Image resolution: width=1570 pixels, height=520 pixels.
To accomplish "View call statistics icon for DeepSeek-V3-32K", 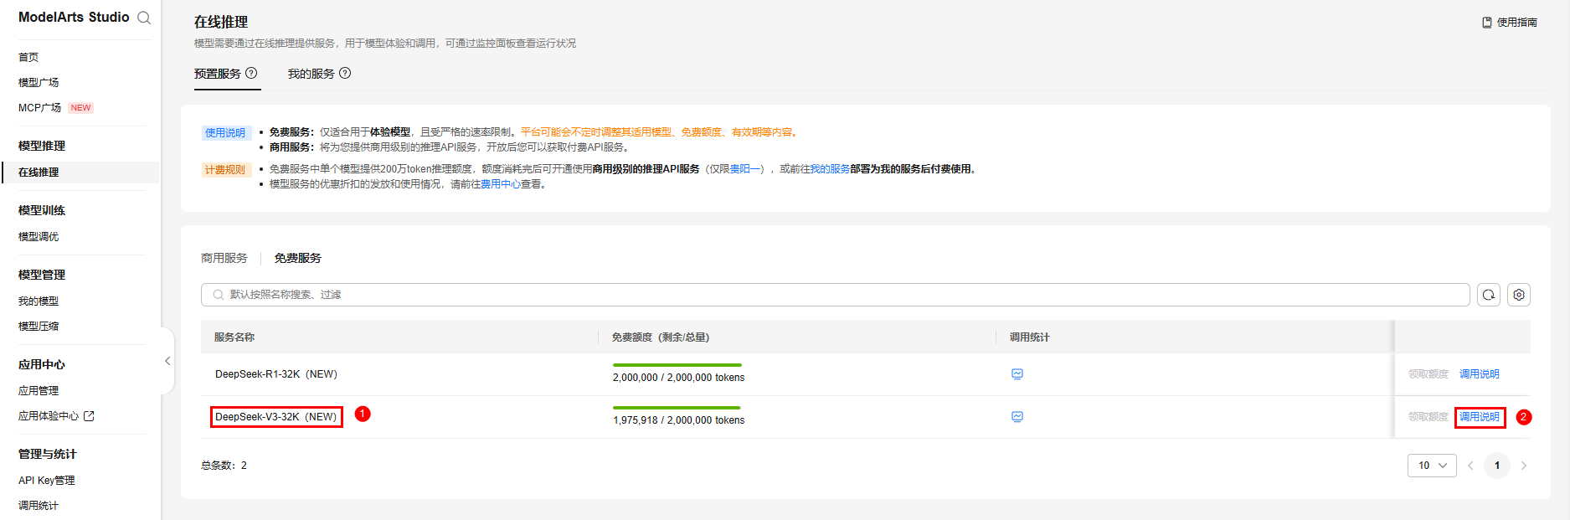I will point(1017,417).
